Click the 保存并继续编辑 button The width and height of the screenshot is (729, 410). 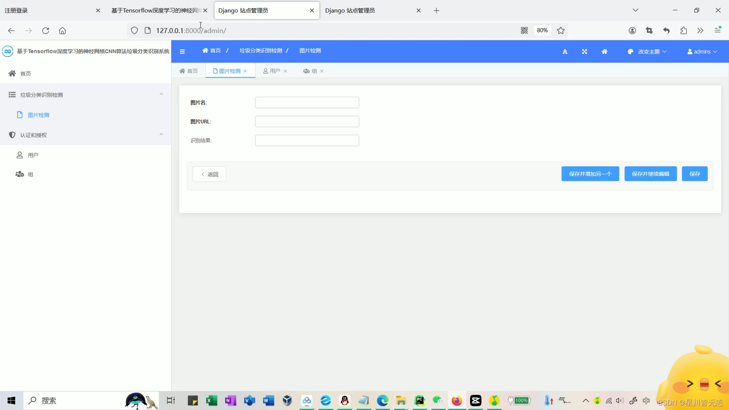[x=650, y=174]
